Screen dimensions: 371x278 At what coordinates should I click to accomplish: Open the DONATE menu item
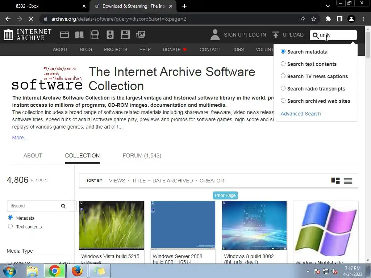point(175,49)
